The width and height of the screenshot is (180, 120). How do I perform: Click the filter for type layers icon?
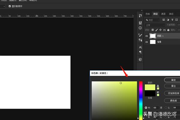[x=172, y=20]
